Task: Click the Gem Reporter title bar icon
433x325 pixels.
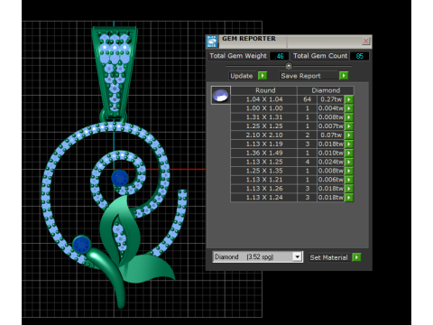Action: coord(212,42)
